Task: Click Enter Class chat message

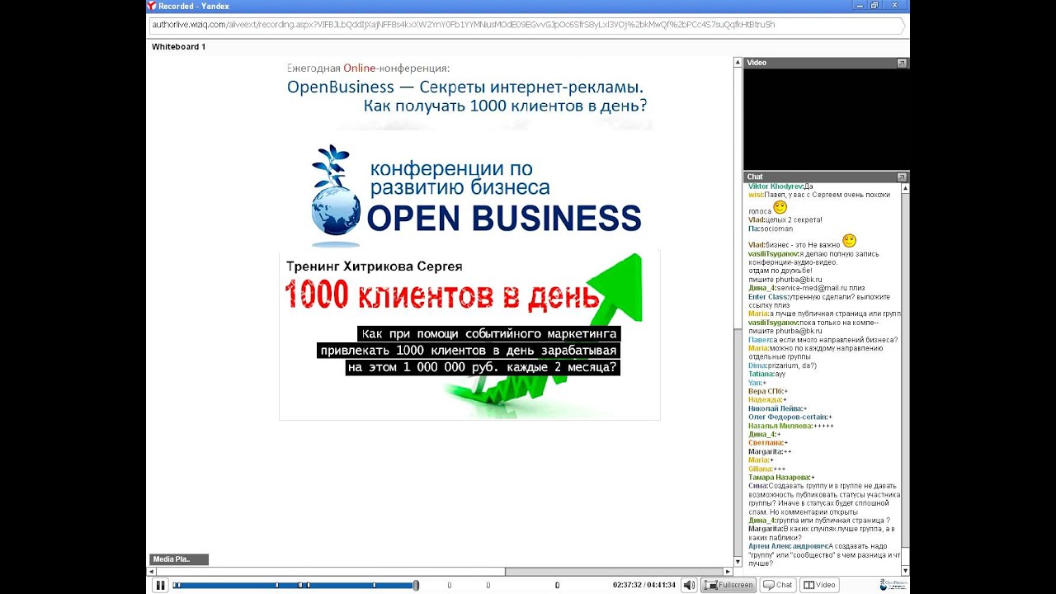Action: 820,300
